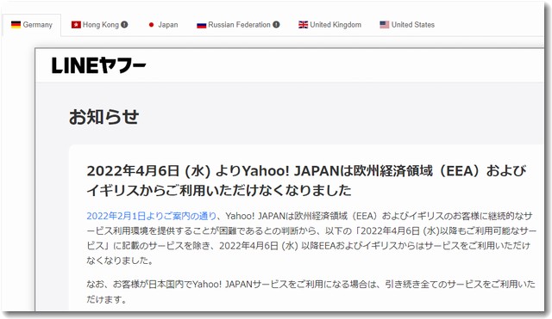The width and height of the screenshot is (552, 319).
Task: Click the German flag icon
Action: point(16,25)
